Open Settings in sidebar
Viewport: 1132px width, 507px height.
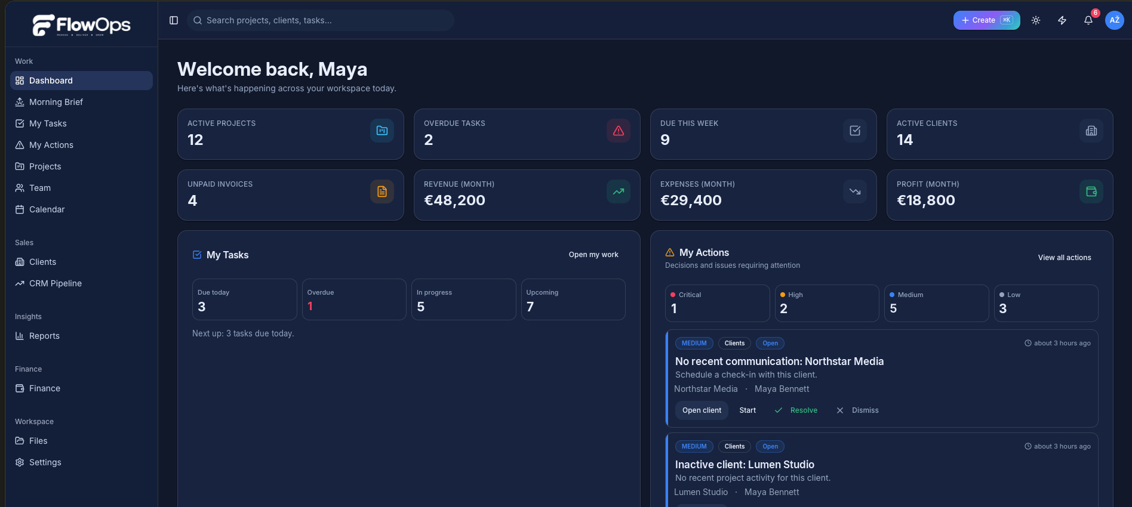click(81, 462)
